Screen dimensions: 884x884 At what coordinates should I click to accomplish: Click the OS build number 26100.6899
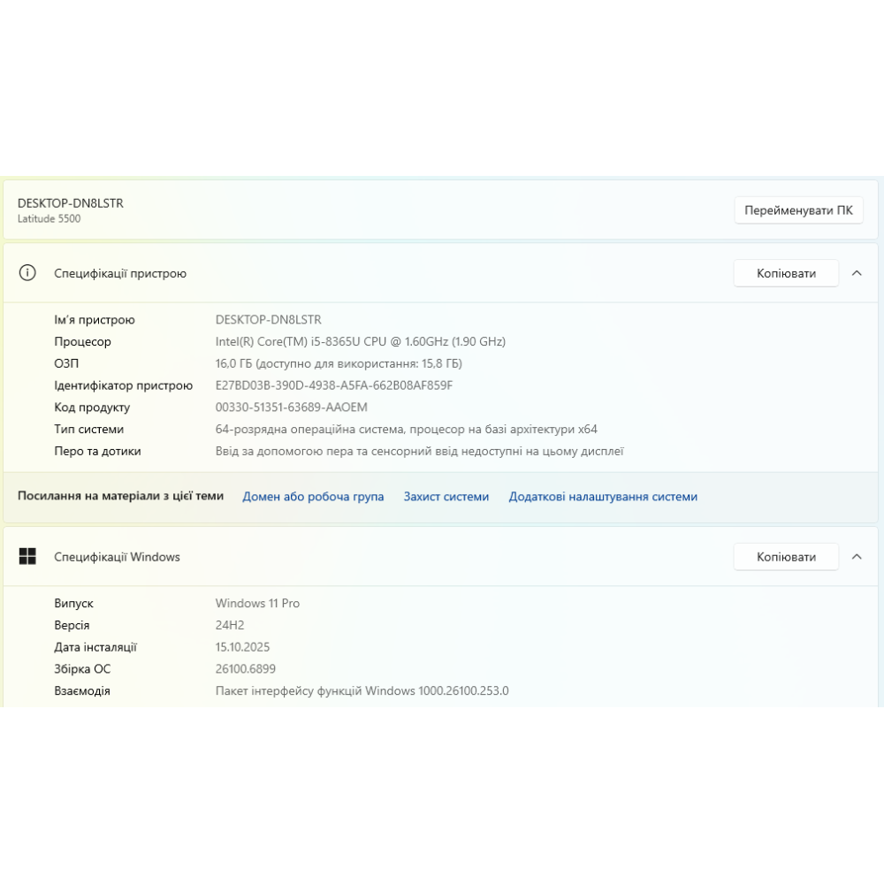pos(245,669)
